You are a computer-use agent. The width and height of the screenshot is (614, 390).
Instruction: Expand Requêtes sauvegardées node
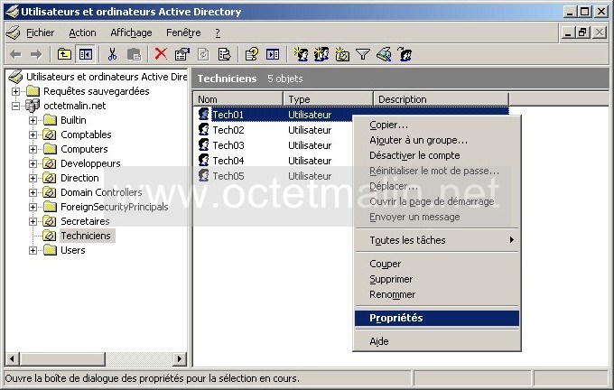(x=15, y=91)
